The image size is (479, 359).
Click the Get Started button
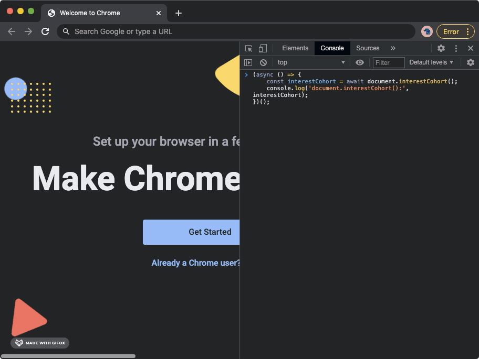click(191, 232)
